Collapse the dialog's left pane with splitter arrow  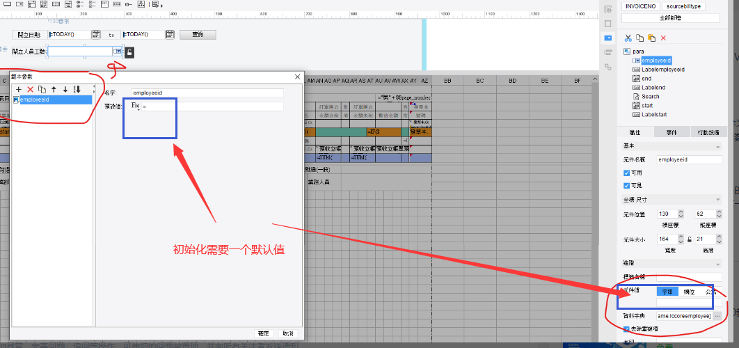pyautogui.click(x=94, y=87)
